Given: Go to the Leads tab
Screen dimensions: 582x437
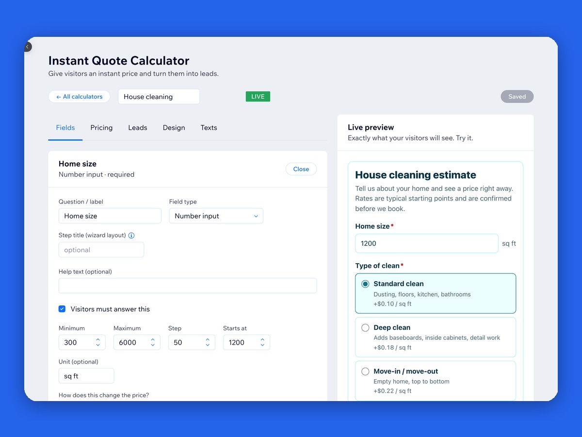Looking at the screenshot, I should (x=138, y=128).
